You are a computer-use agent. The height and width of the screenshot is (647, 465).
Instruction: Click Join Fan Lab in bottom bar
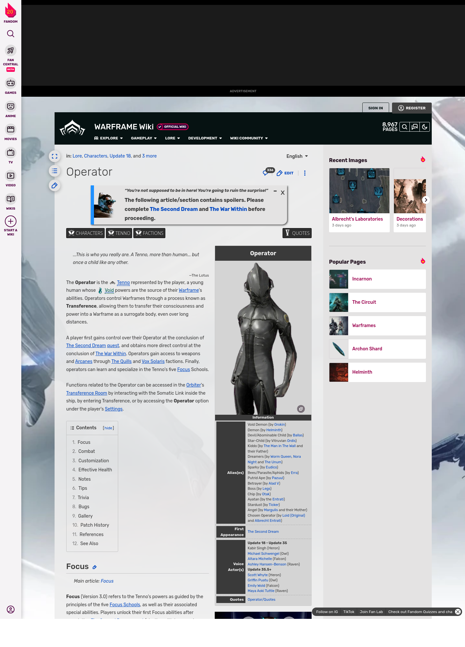pos(371,612)
